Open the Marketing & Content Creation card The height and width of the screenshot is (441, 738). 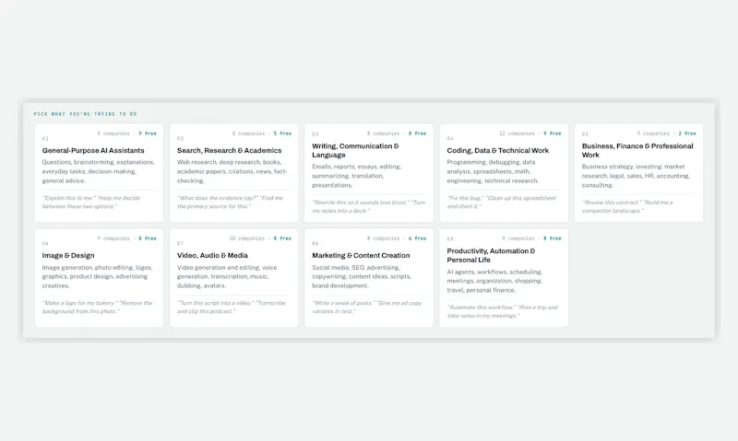pyautogui.click(x=368, y=277)
